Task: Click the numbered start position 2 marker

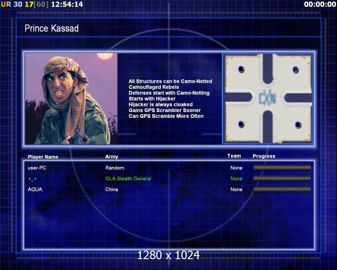Action: pos(296,70)
